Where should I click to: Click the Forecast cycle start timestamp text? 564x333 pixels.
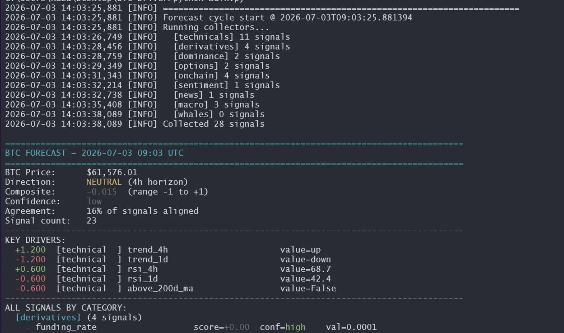[346, 18]
